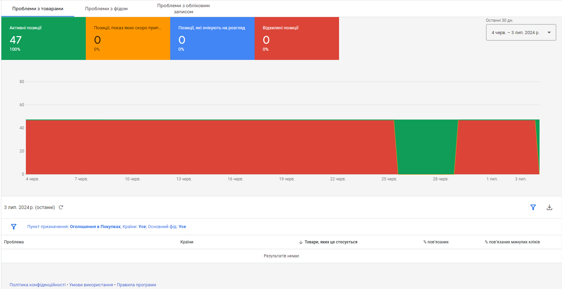Open the date range dropdown 4 черв. – 3 лип.
The image size is (562, 289).
(x=521, y=33)
